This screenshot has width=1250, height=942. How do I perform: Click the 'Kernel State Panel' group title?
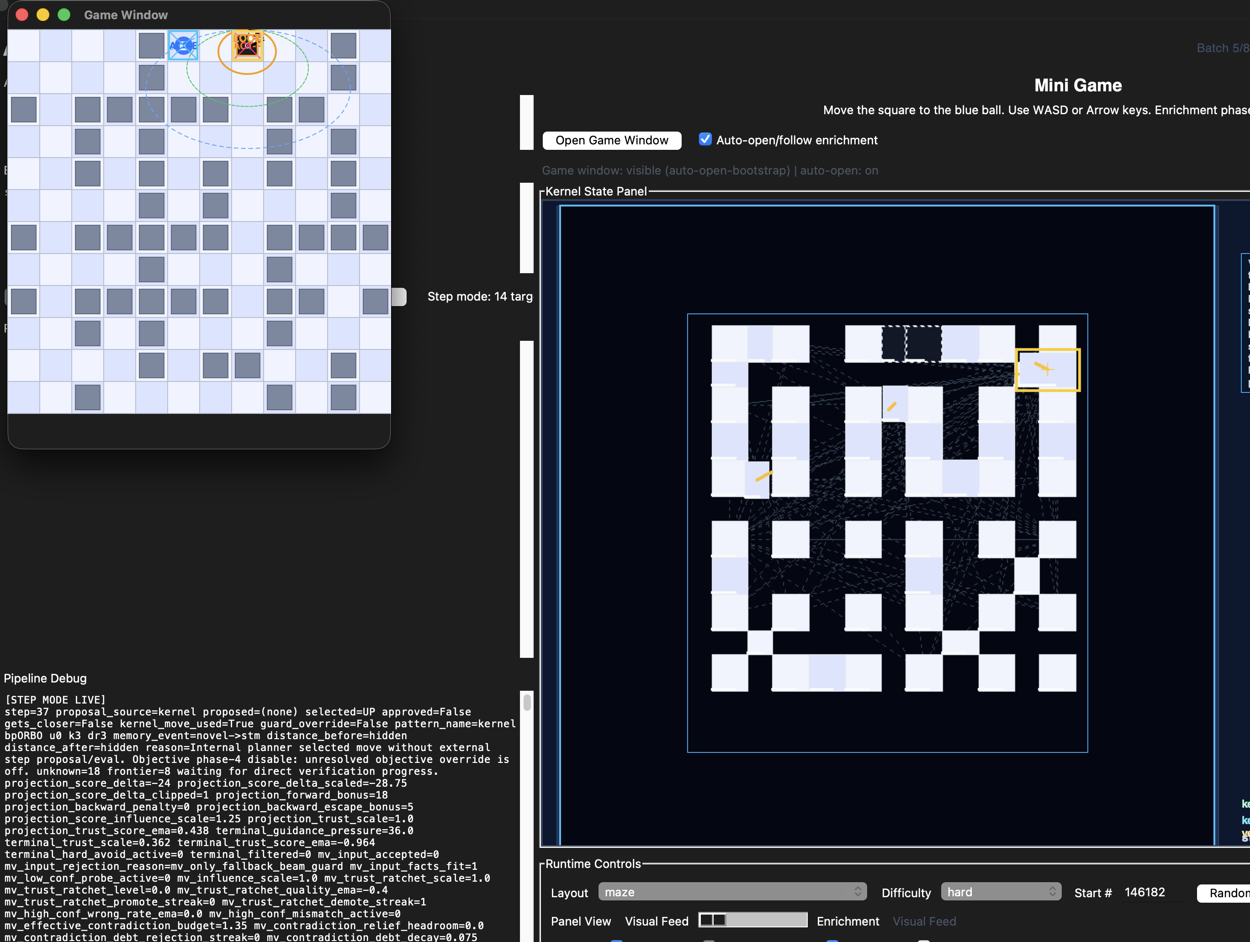(x=596, y=191)
